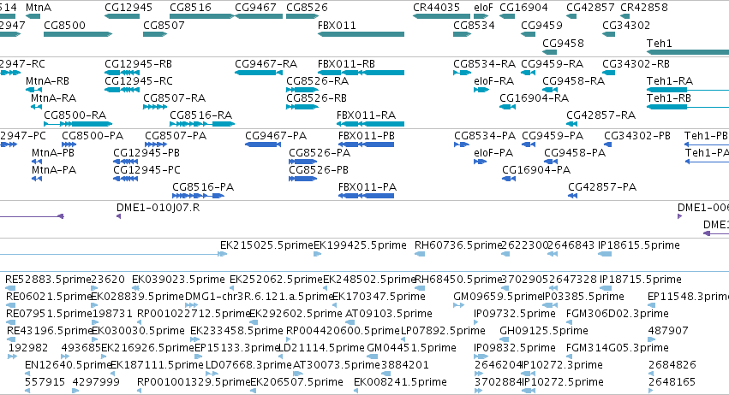Click the EK039023.5prime EST label
The width and height of the screenshot is (729, 395).
178,280
